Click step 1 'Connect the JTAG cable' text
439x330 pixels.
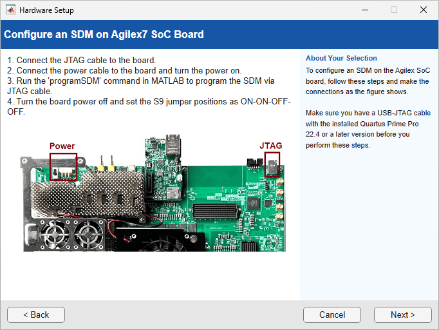coord(82,60)
